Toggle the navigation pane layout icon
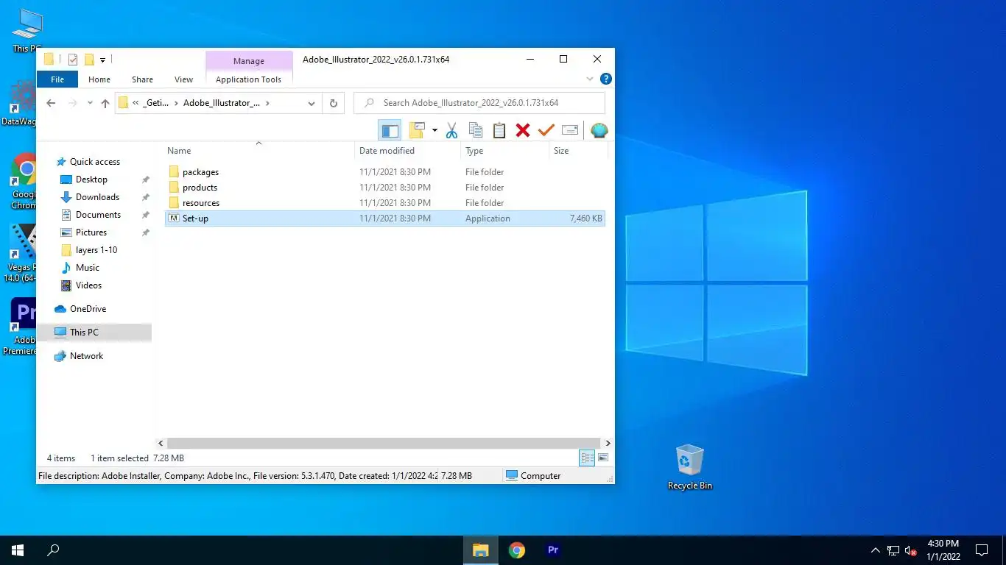This screenshot has width=1006, height=565. pos(390,131)
